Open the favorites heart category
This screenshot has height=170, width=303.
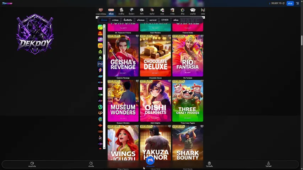point(101,11)
